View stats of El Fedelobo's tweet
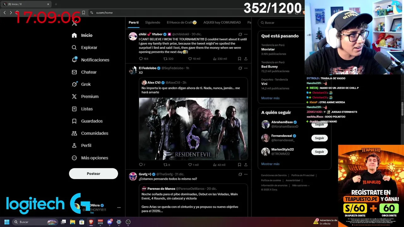The image size is (404, 227). click(219, 165)
